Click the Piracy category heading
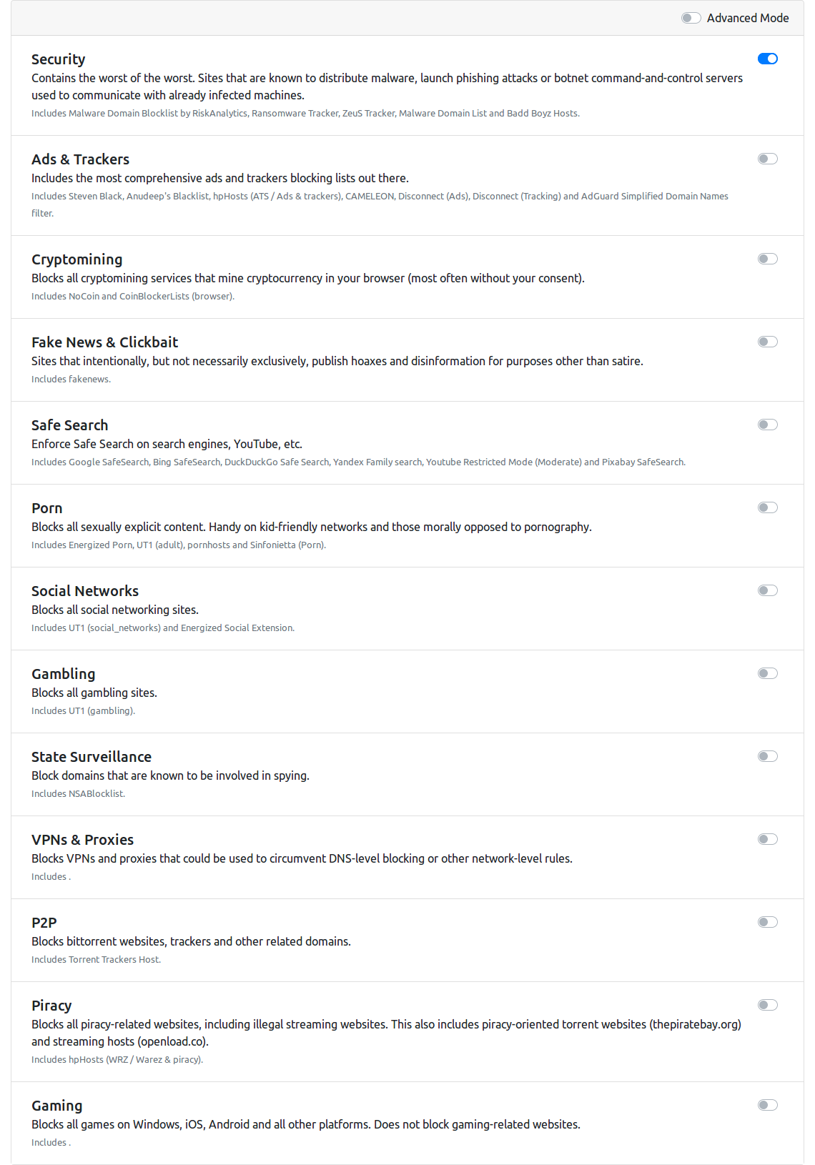Image resolution: width=815 pixels, height=1165 pixels. (51, 1006)
